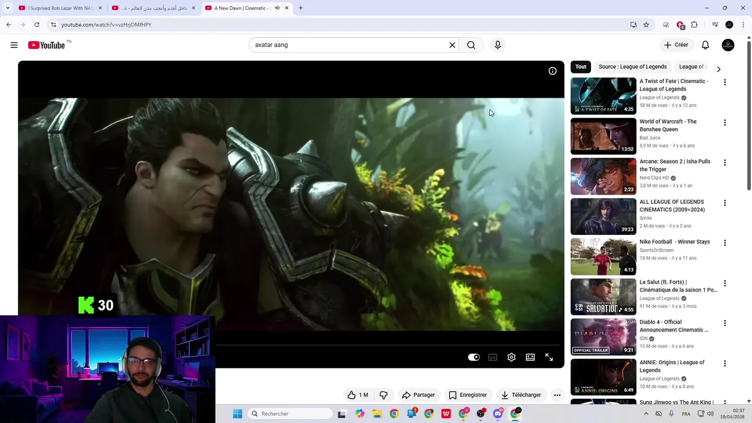Open 'A Twist of Fate' video thumbnail

coord(603,96)
